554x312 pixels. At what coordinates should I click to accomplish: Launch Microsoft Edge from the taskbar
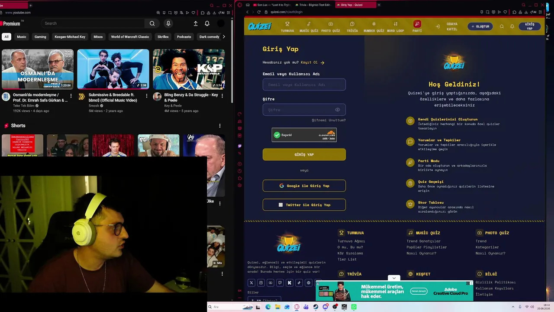[x=268, y=307]
